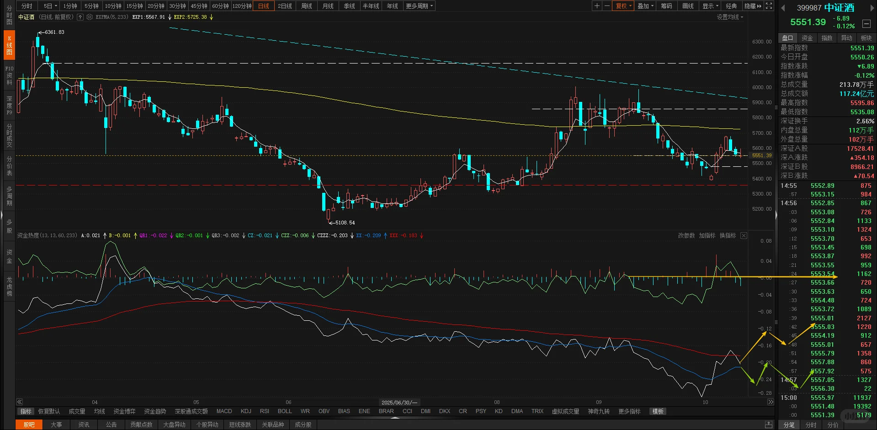The width and height of the screenshot is (877, 430).
Task: Toggle the 画线 drawing tools
Action: pos(688,6)
